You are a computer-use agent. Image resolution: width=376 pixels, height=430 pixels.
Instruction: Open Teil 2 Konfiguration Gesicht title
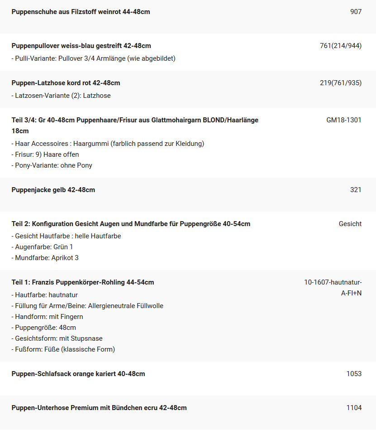[x=131, y=224]
